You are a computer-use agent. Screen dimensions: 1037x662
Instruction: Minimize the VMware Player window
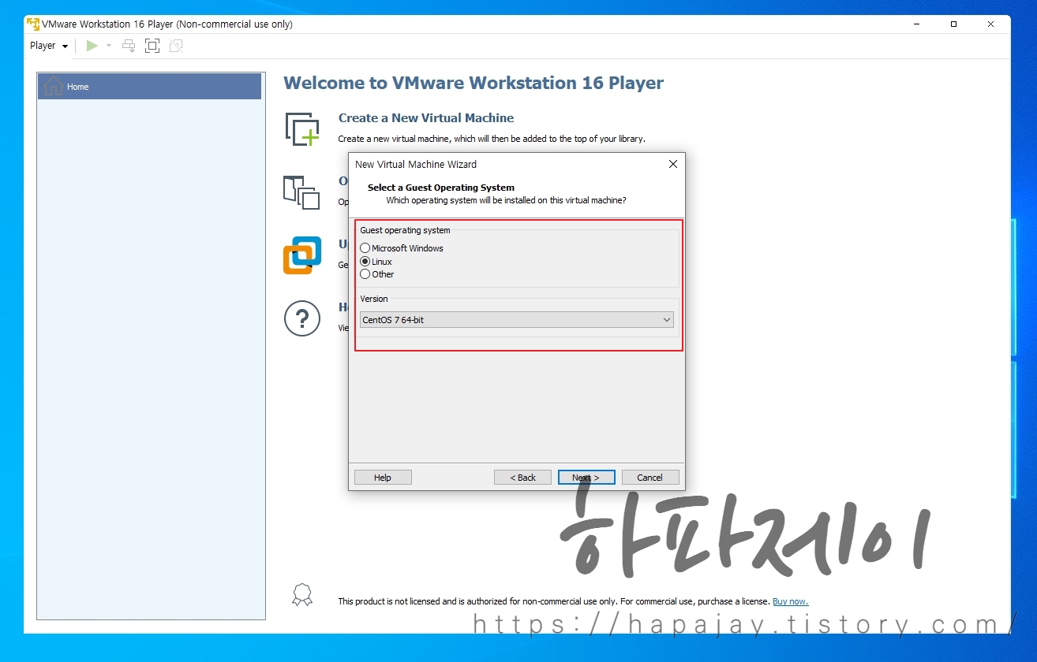coord(917,24)
